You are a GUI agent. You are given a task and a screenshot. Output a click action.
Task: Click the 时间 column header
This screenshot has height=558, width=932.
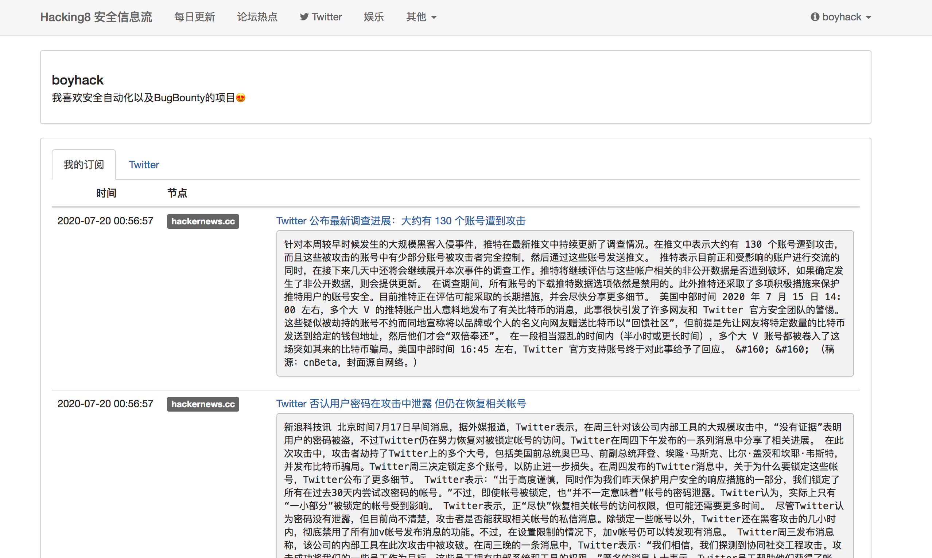point(106,193)
